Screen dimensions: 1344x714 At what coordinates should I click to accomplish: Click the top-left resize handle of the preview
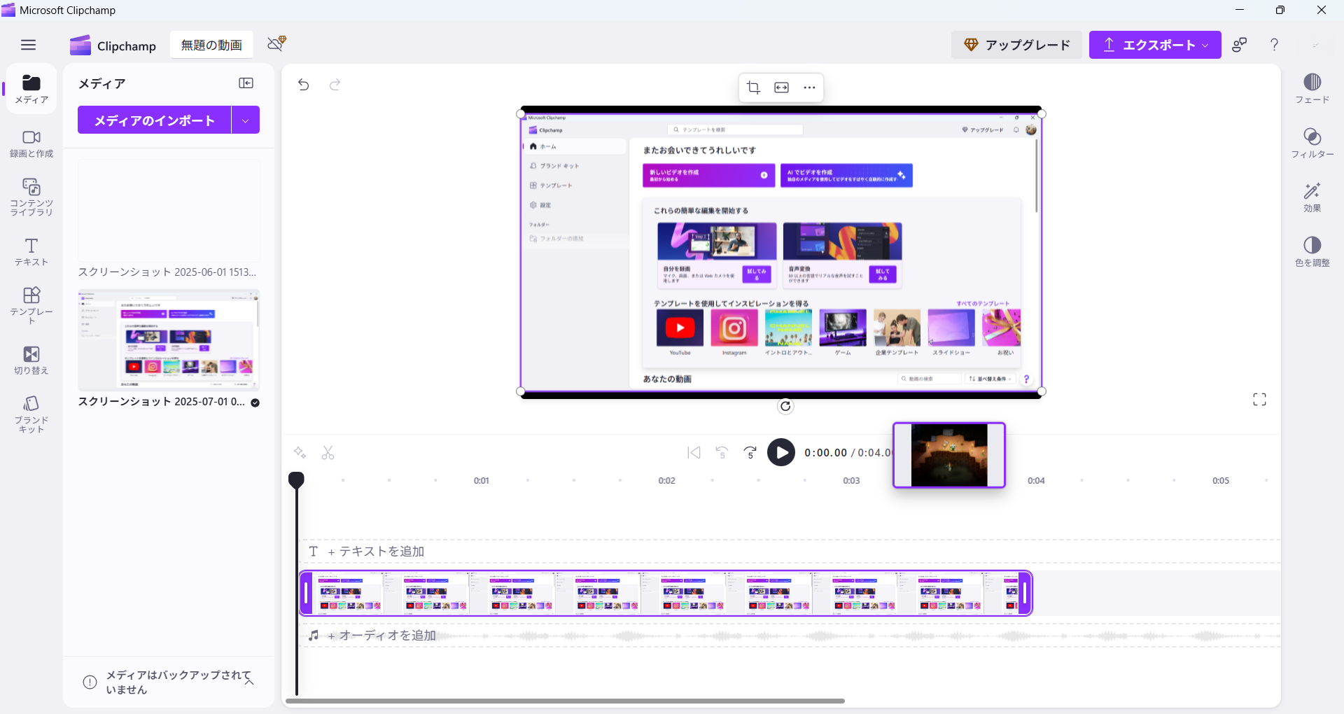[x=521, y=113]
